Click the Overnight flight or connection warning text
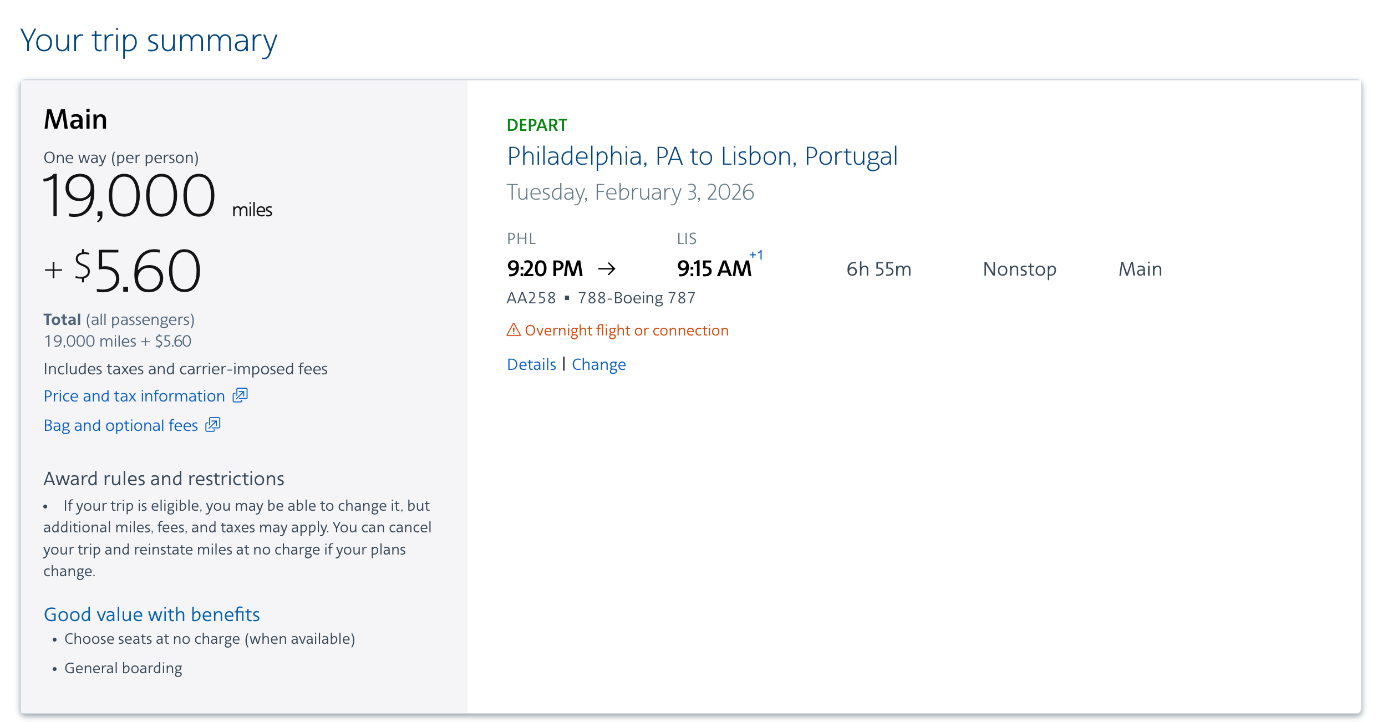The height and width of the screenshot is (722, 1382). point(626,331)
